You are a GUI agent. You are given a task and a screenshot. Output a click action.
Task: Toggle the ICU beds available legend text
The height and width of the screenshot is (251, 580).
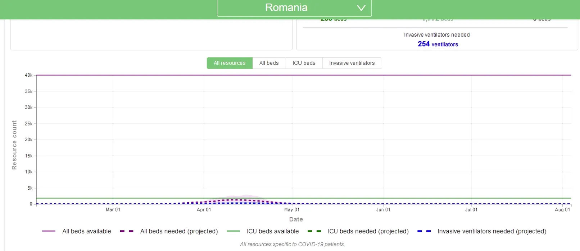pyautogui.click(x=272, y=231)
